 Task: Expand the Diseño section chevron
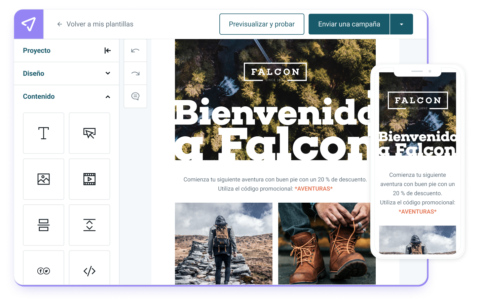tap(108, 73)
